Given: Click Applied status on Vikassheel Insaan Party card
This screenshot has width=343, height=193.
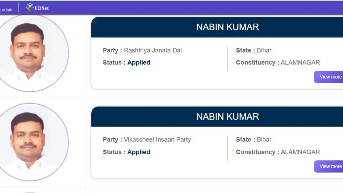Looking at the screenshot, I should coord(139,152).
